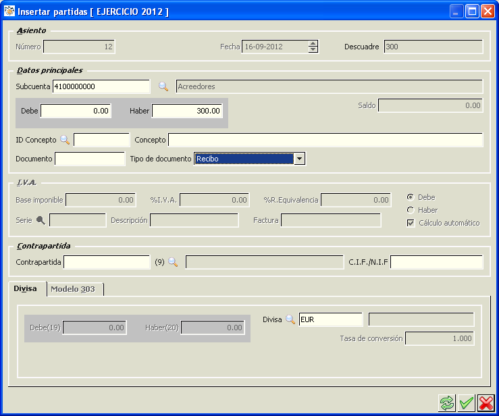Click the Divisa field containing EUR

[x=331, y=319]
